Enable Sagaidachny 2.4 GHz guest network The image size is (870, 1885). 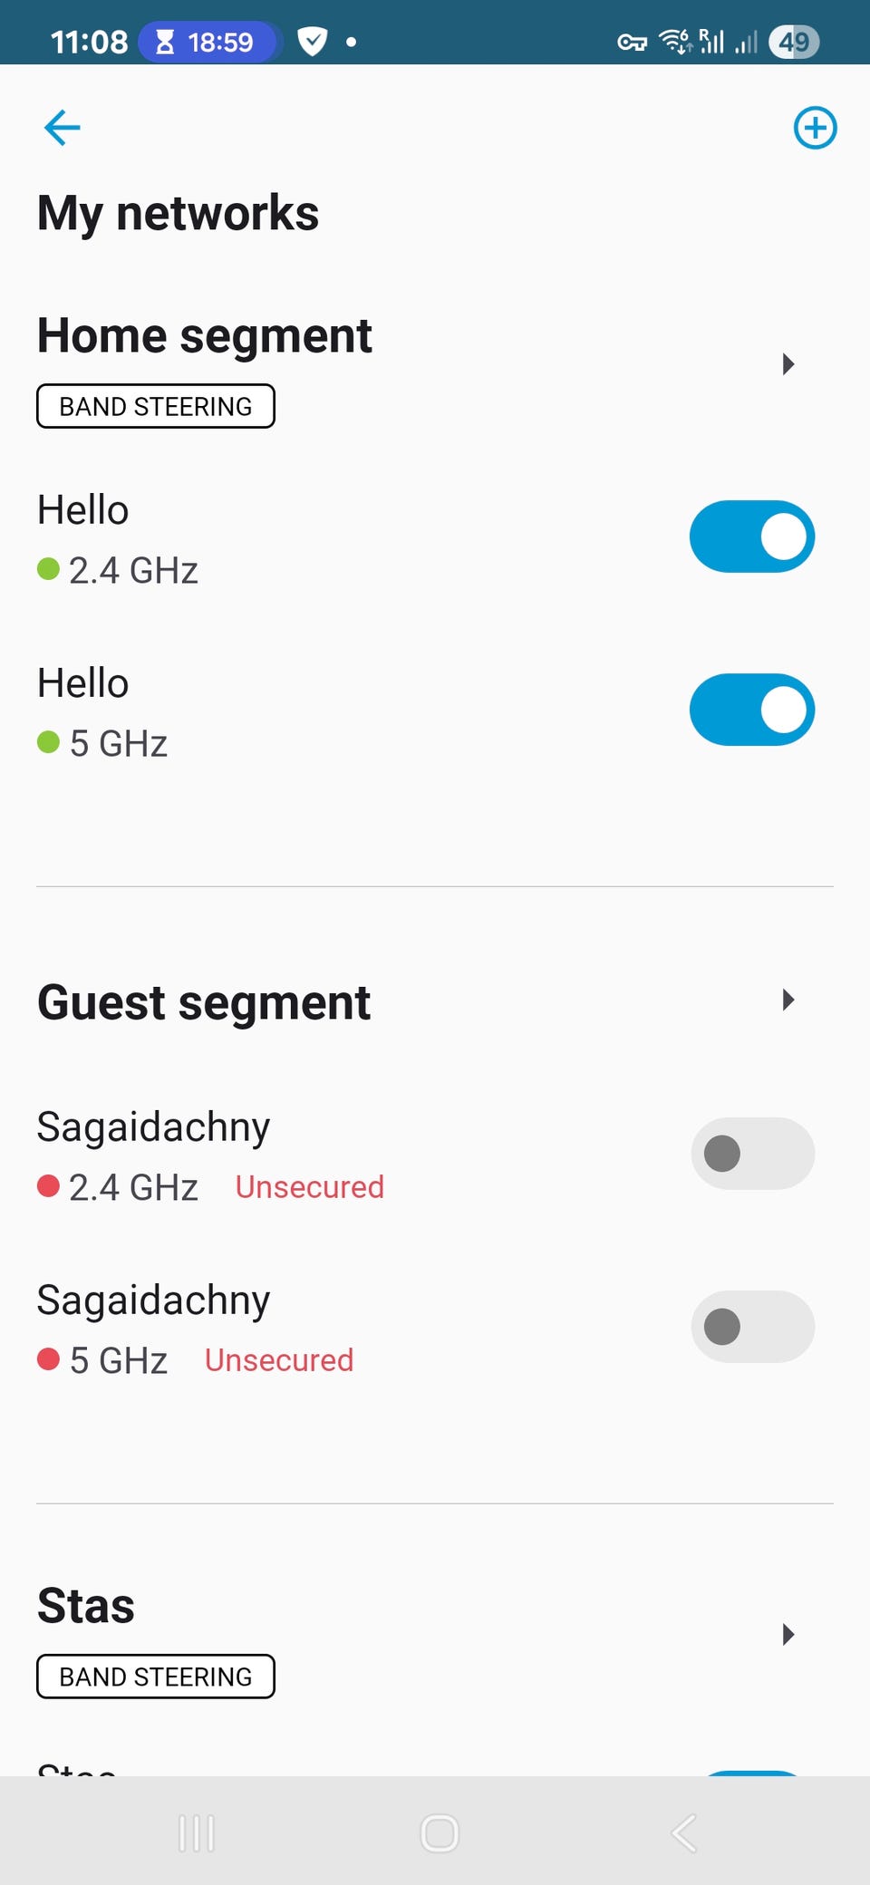[751, 1154]
